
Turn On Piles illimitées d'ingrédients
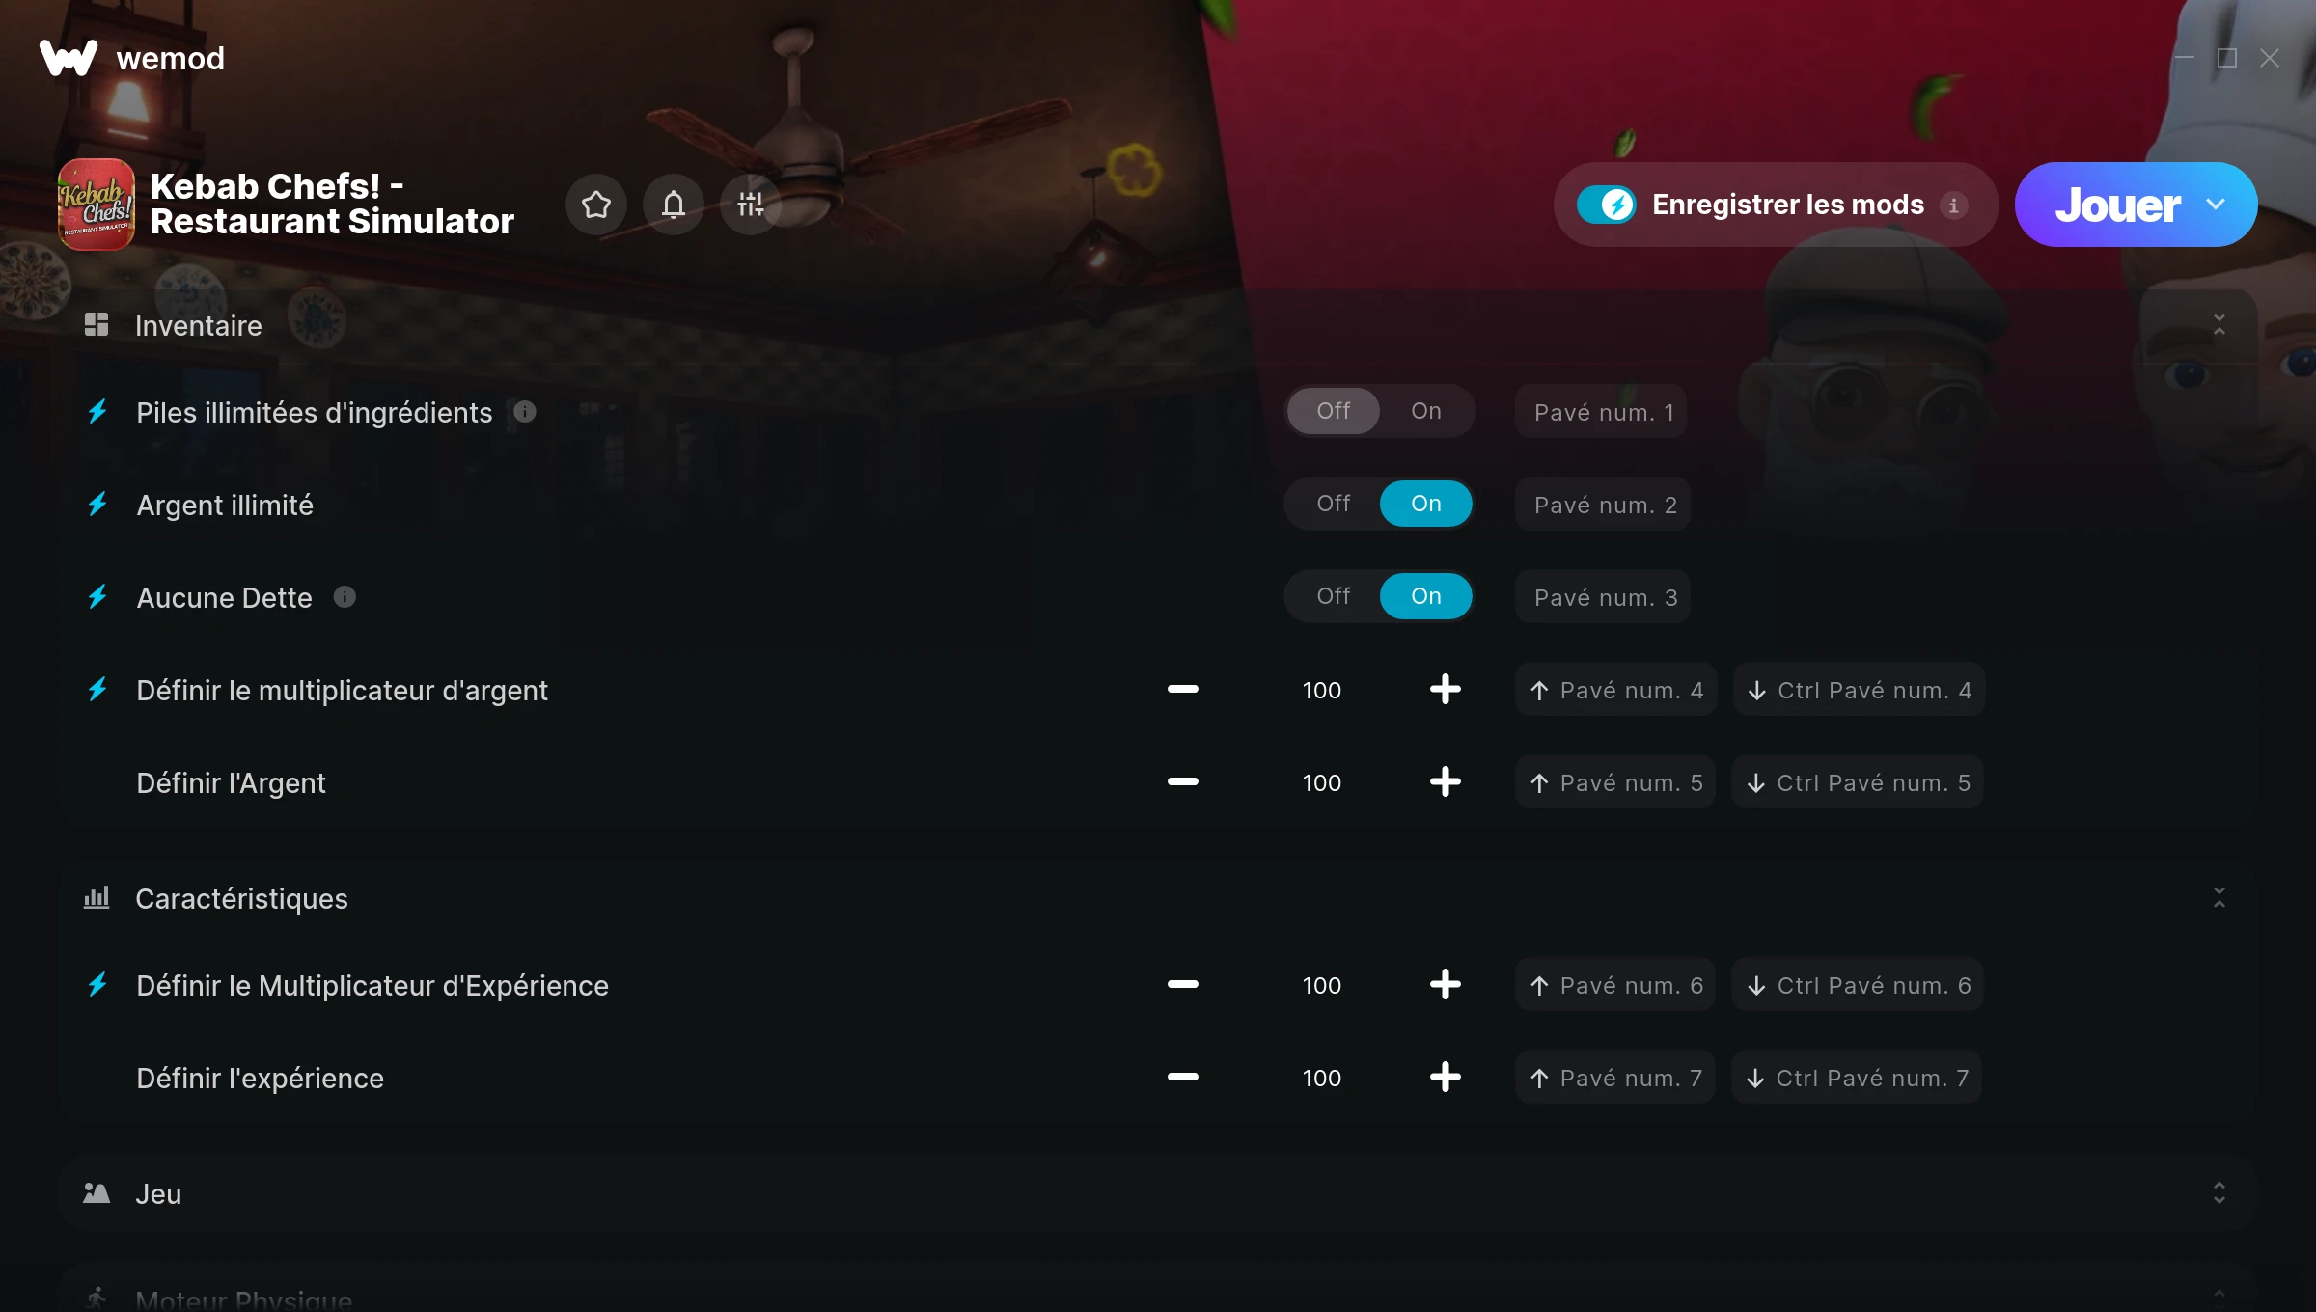(1425, 411)
